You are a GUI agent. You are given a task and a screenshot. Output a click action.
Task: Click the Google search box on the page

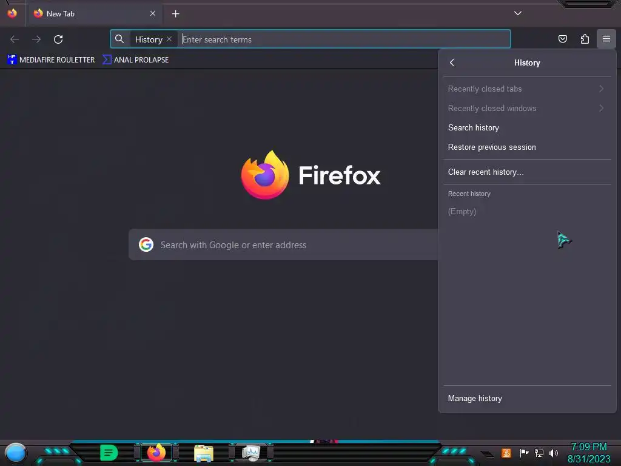[283, 245]
